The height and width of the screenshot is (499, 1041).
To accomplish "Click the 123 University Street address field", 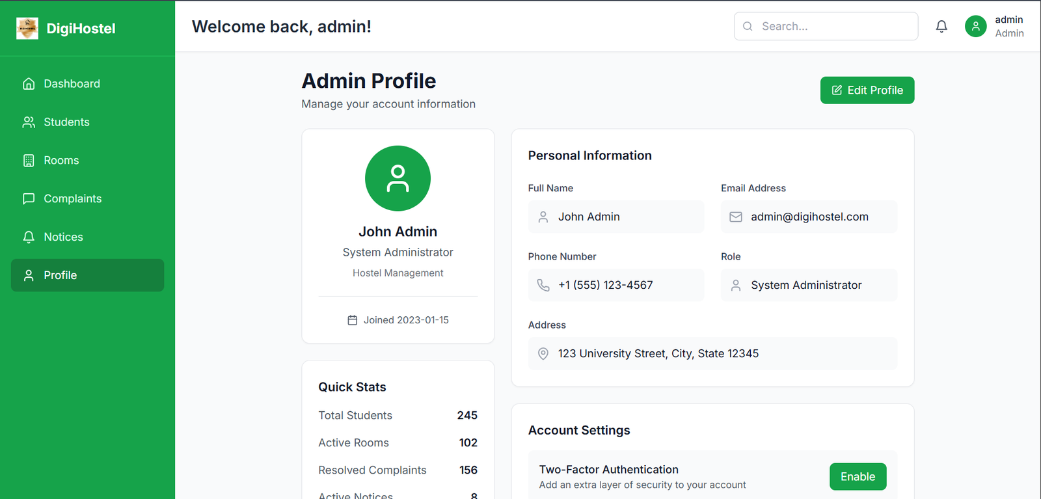I will click(712, 353).
